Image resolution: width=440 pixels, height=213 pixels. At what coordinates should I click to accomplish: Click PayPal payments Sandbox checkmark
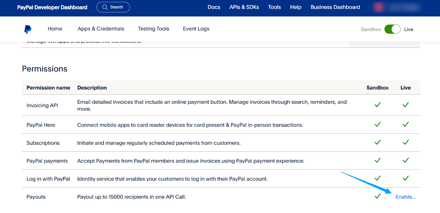378,160
